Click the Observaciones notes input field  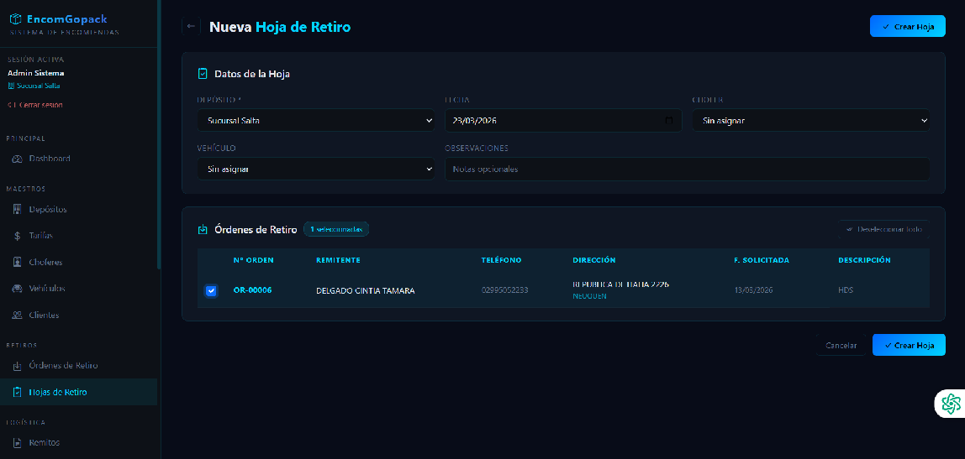[687, 170]
